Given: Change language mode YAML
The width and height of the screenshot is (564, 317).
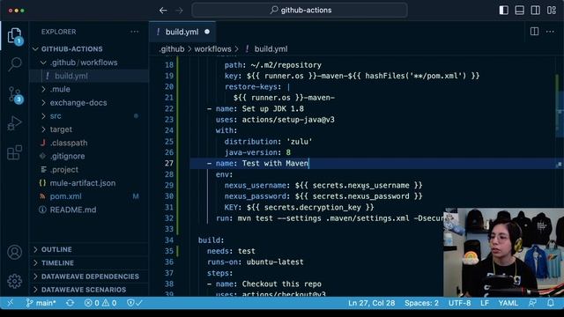Looking at the screenshot, I should (508, 303).
